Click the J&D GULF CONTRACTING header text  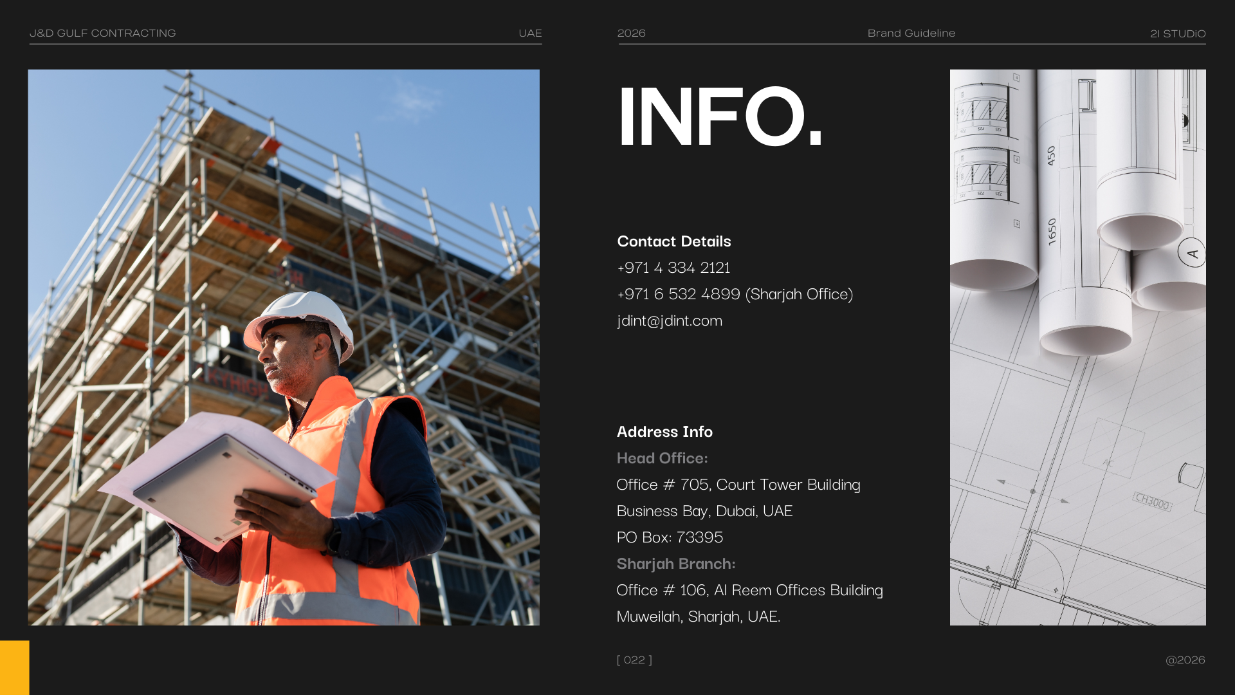point(102,33)
